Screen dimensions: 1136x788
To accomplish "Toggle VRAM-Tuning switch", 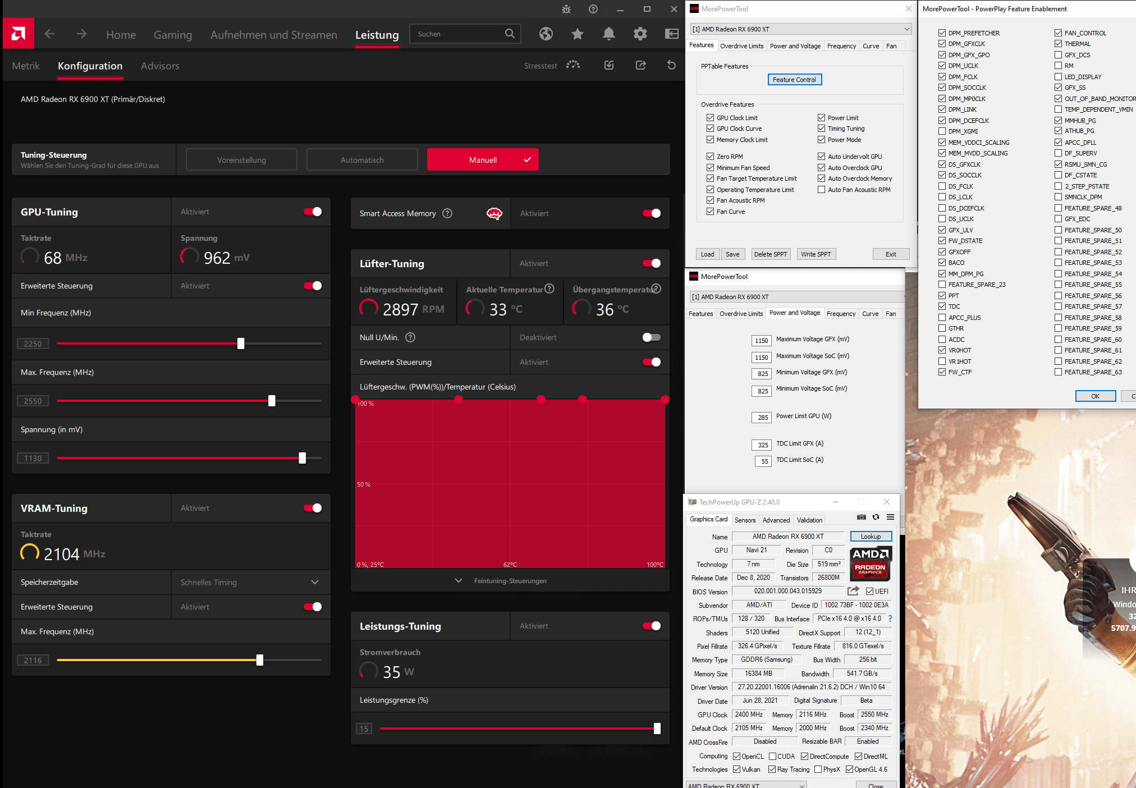I will pos(313,508).
